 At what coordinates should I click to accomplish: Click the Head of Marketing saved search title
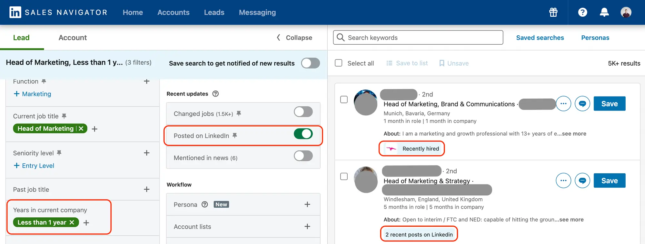(64, 62)
